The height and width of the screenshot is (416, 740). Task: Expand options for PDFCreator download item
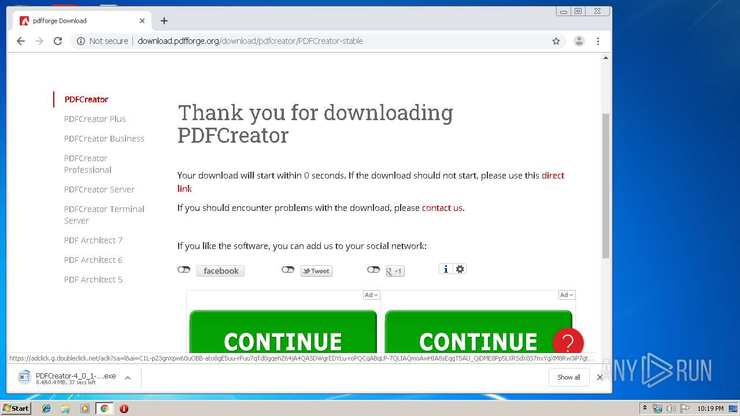pyautogui.click(x=128, y=378)
